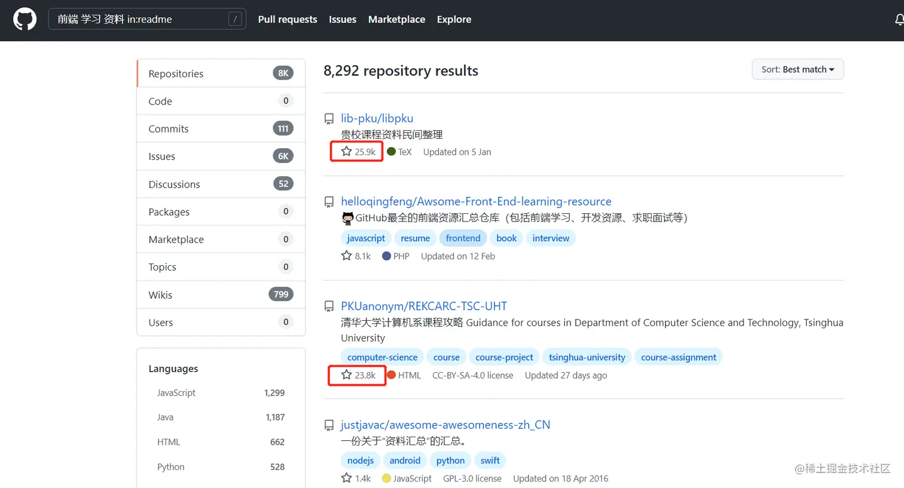Open the notifications bell
Viewport: 904px width, 488px height.
tap(899, 20)
